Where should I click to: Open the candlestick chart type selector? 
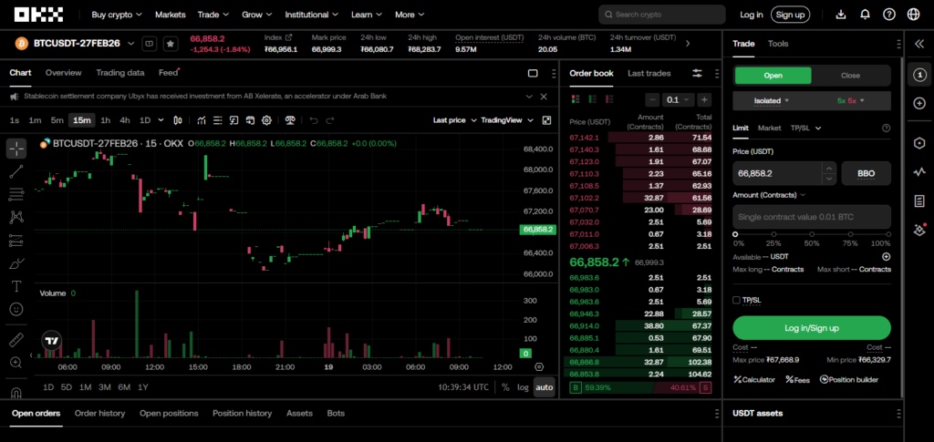(178, 120)
